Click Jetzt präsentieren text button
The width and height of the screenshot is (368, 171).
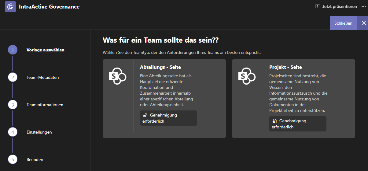(x=340, y=6)
